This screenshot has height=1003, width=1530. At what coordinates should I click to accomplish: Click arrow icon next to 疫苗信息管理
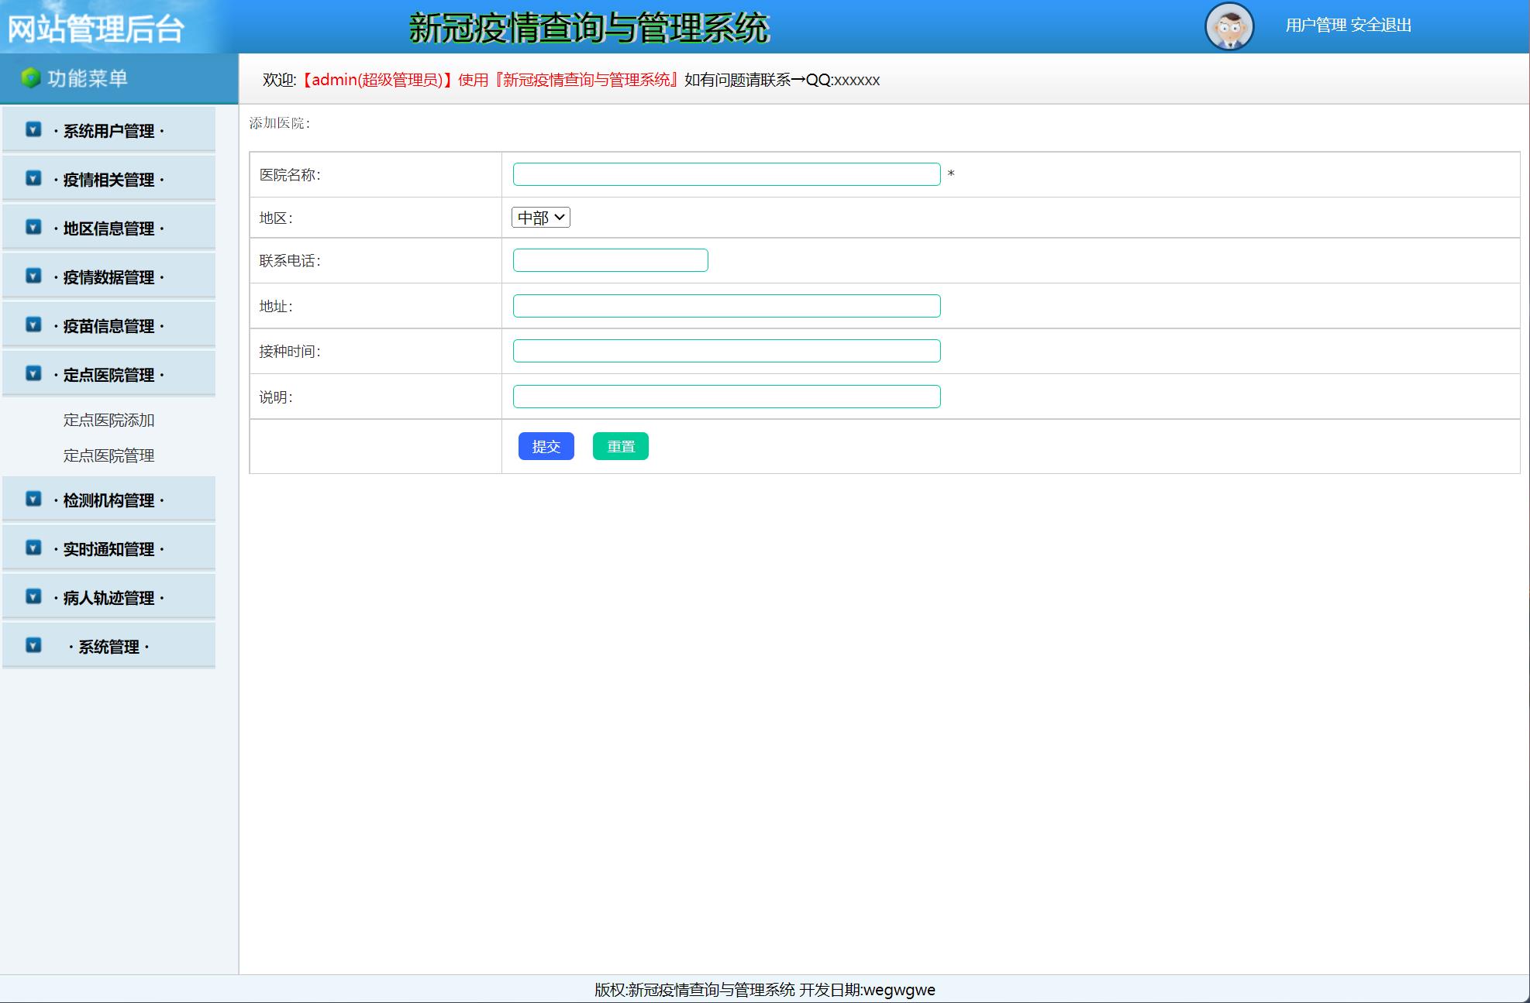coord(33,325)
